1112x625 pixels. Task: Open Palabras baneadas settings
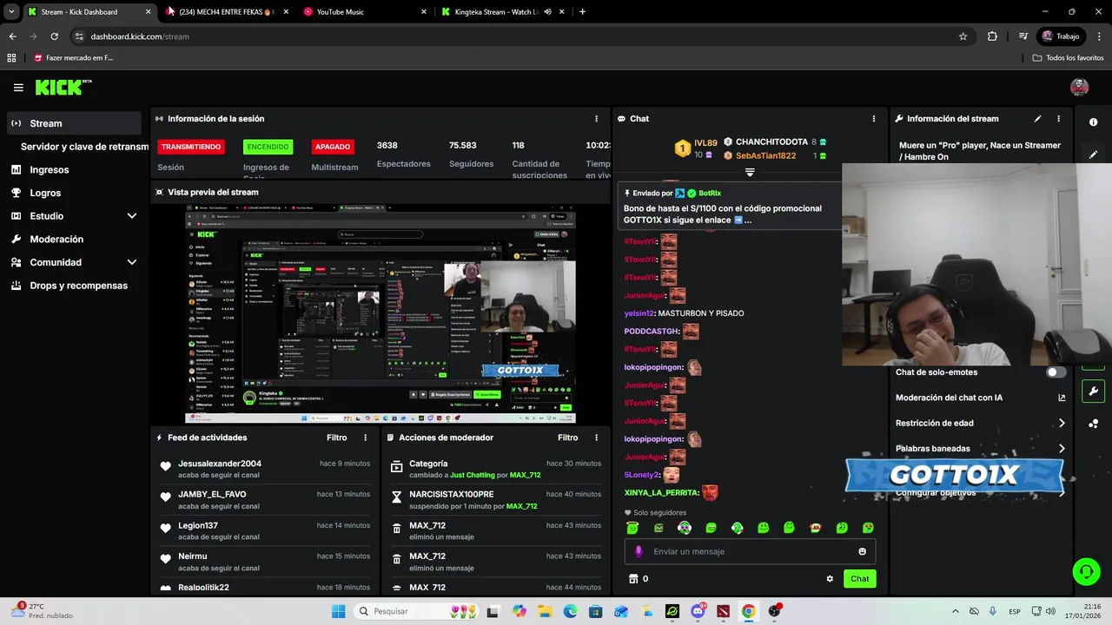(x=980, y=449)
